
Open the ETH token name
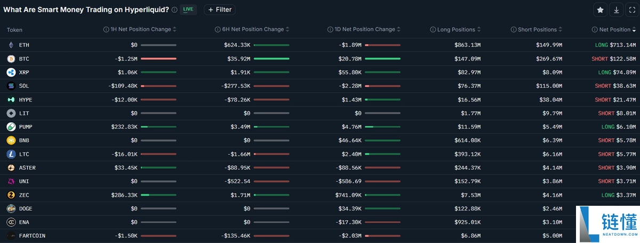tap(24, 45)
